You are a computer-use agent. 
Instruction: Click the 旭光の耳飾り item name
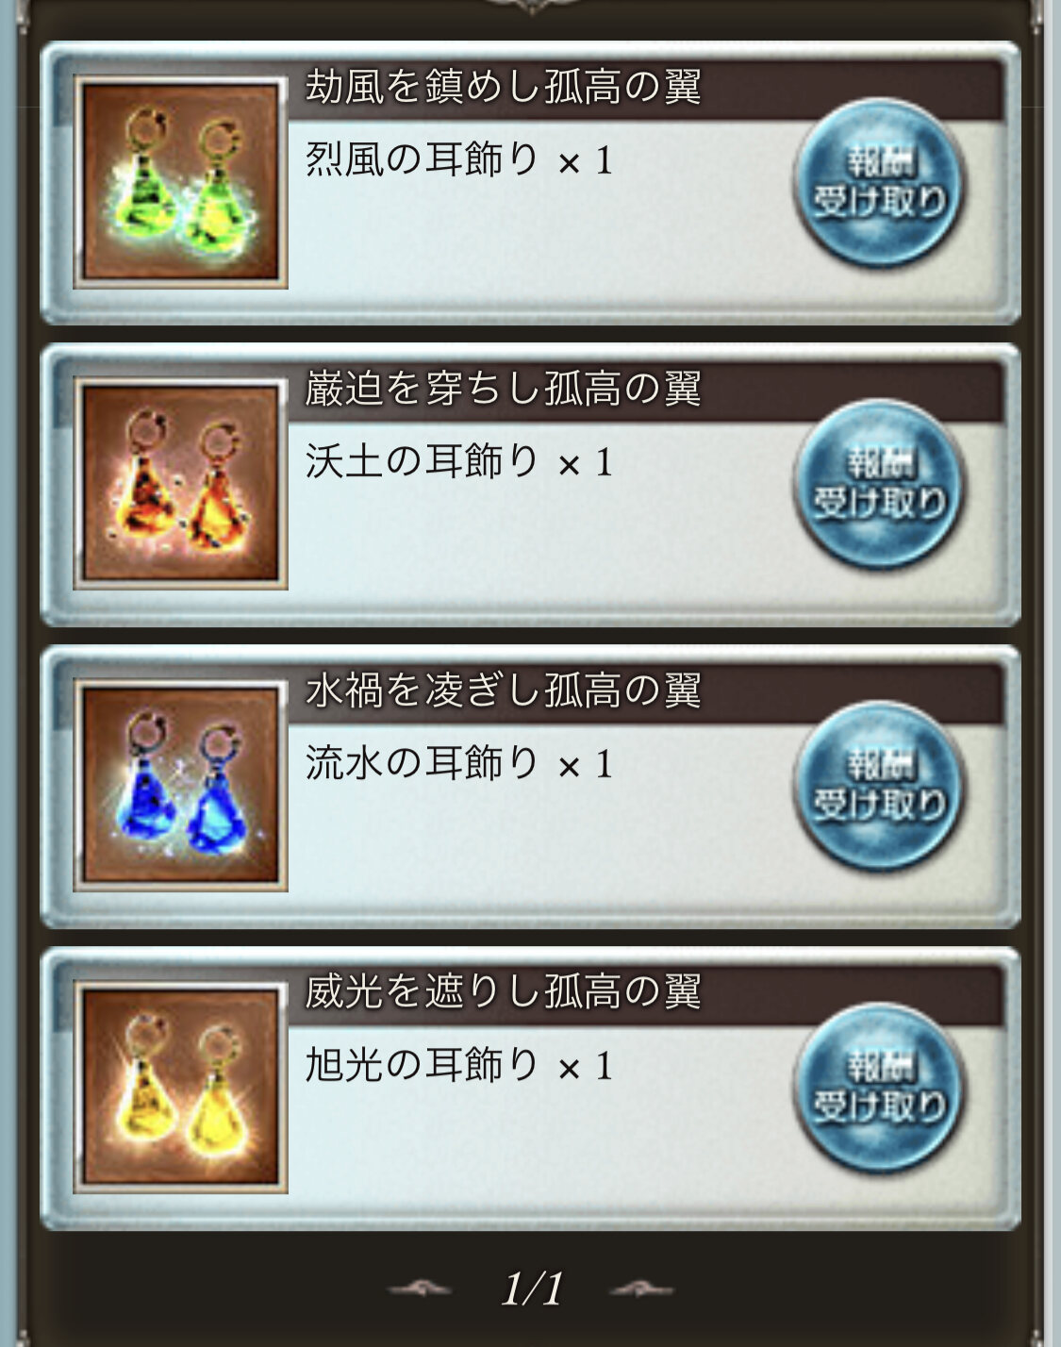422,1065
